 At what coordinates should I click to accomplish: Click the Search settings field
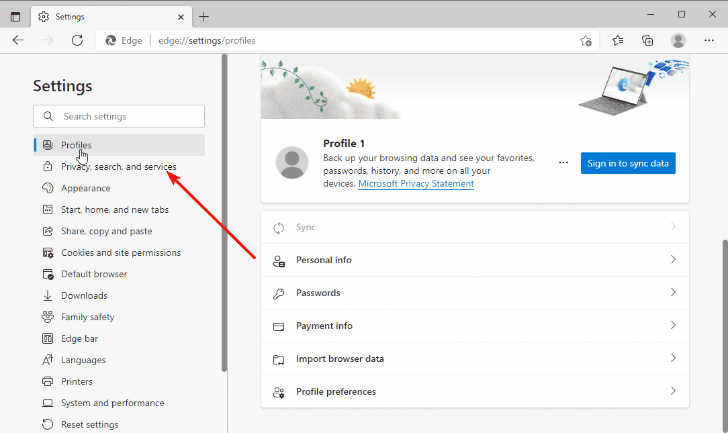(119, 116)
